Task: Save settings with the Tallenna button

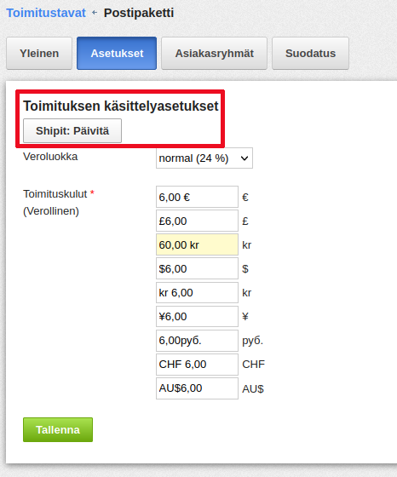Action: [58, 429]
